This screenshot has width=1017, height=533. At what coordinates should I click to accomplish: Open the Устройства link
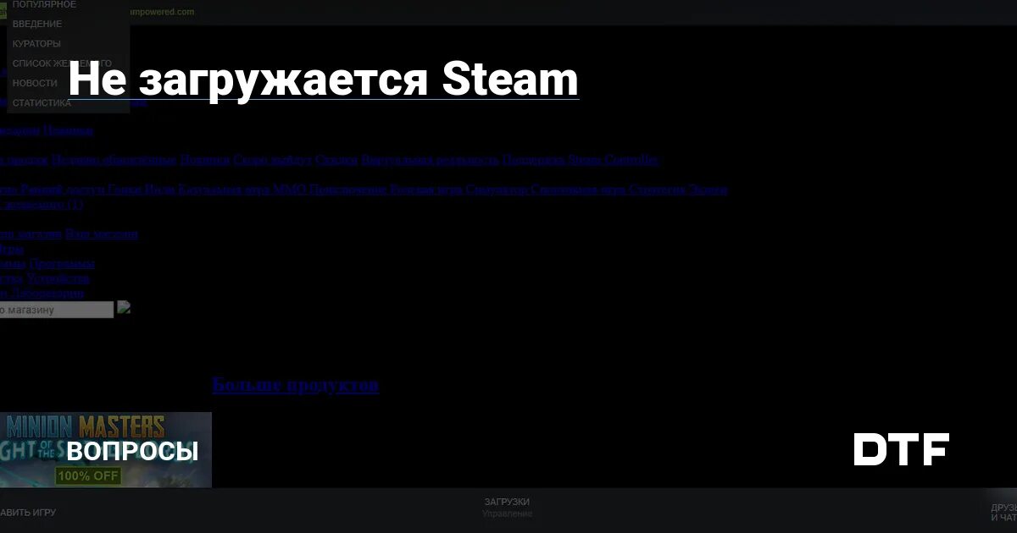58,278
